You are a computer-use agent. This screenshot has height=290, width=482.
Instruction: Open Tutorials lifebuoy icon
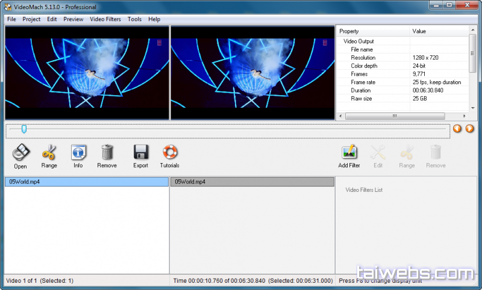(169, 153)
